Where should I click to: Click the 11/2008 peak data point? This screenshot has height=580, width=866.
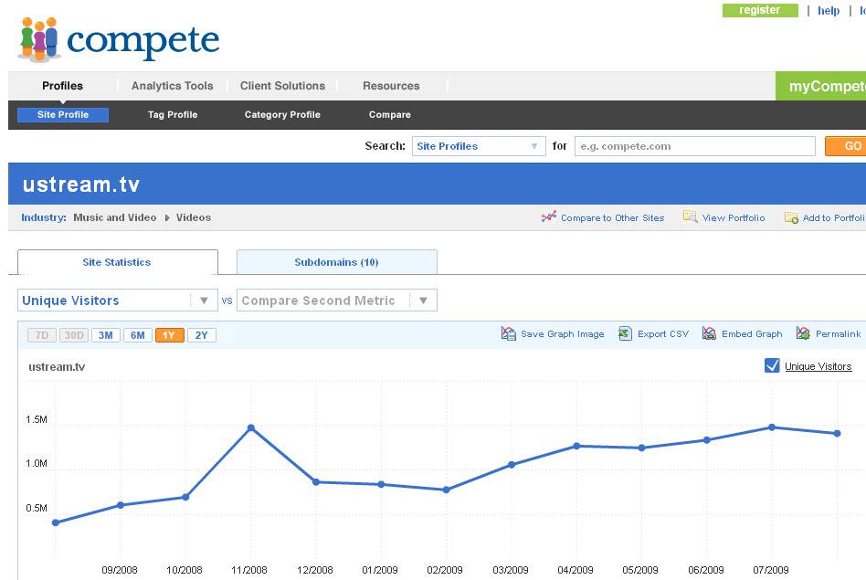tap(250, 427)
